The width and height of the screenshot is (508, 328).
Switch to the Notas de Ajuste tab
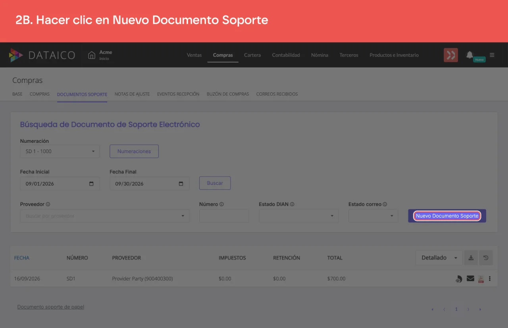[x=132, y=94]
